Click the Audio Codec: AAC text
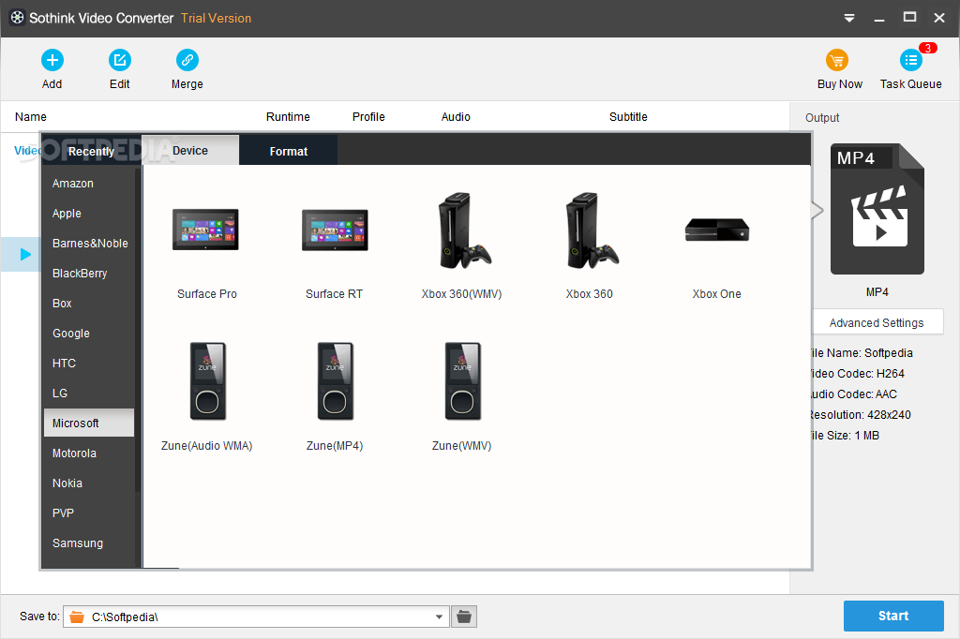The height and width of the screenshot is (639, 960). pos(855,394)
